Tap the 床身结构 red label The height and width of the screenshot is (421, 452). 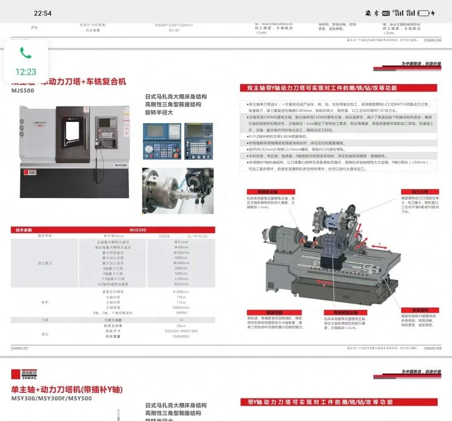coord(420,310)
